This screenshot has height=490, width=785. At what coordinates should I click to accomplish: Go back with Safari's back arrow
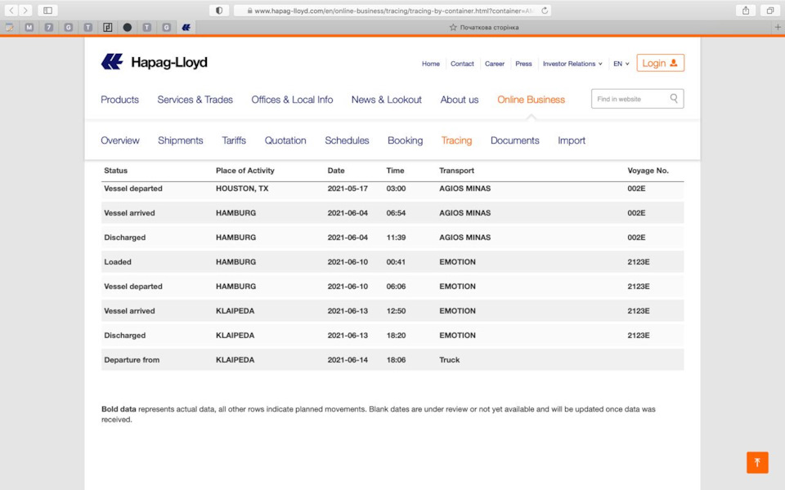click(11, 10)
